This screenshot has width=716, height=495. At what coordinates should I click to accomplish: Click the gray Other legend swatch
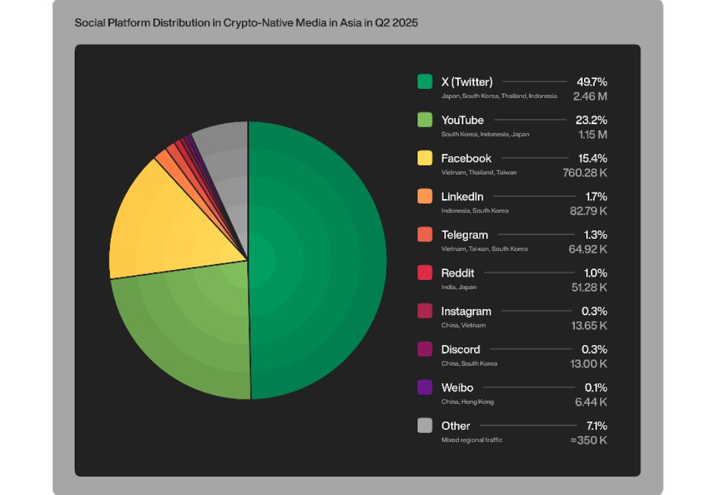pos(425,426)
